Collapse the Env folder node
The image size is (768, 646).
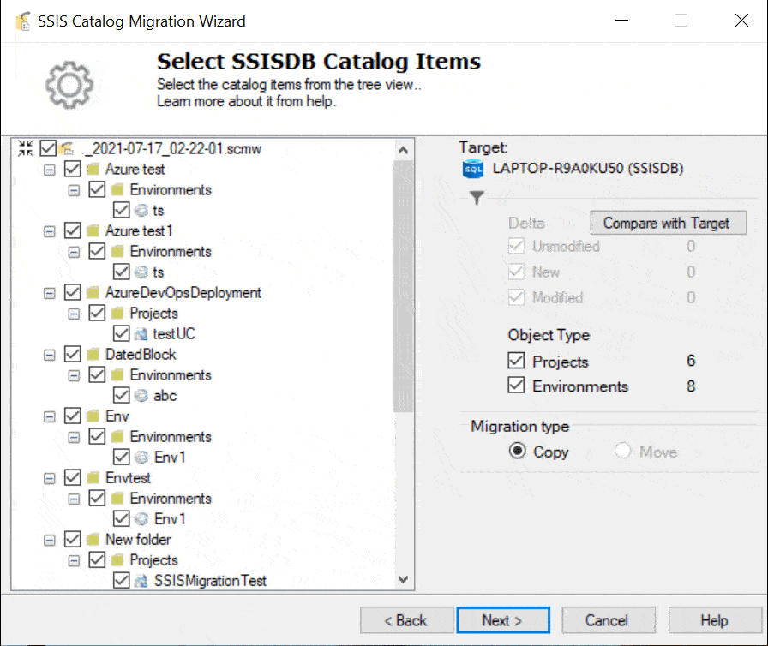tap(50, 416)
